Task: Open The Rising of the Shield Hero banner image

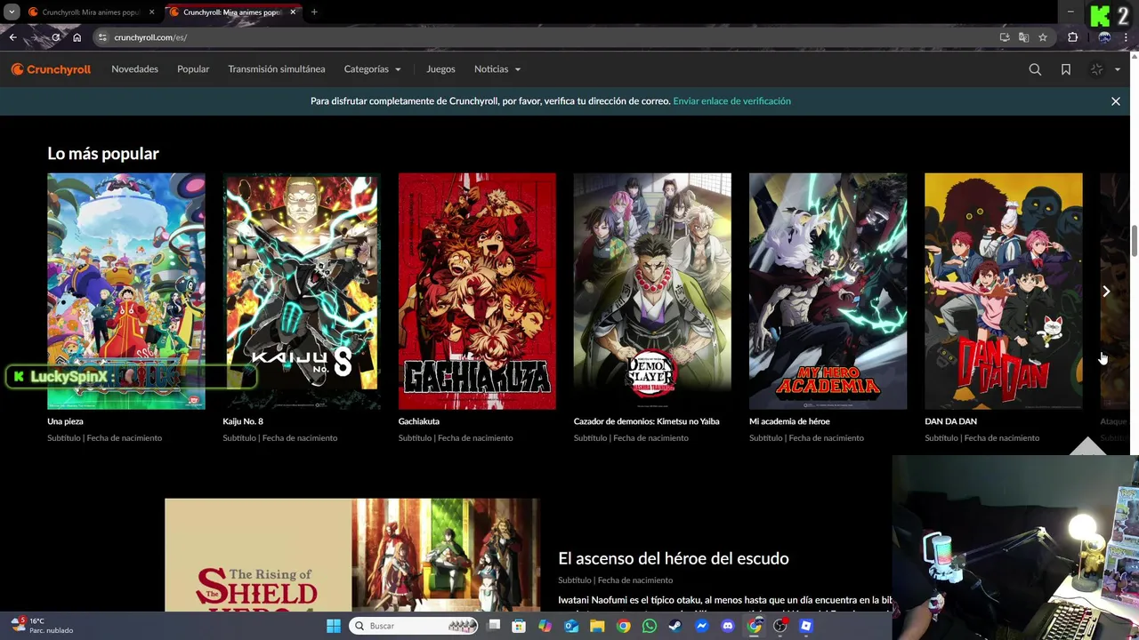Action: coord(351,555)
